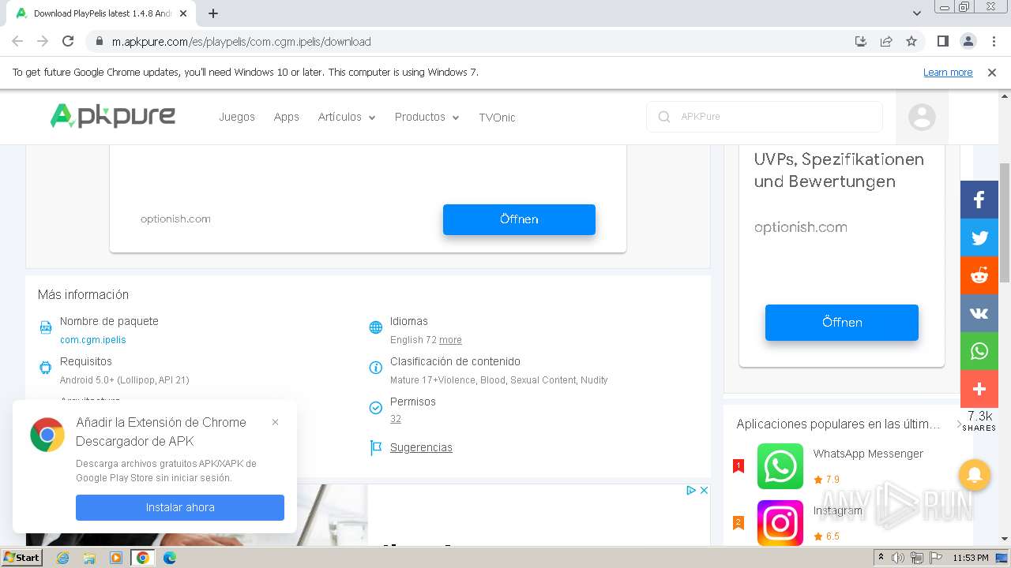
Task: Click the search magnifier icon
Action: click(x=663, y=117)
